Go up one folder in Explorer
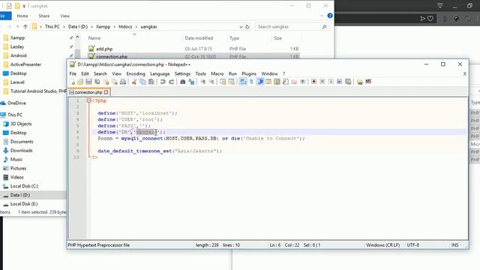The width and height of the screenshot is (480, 270). (25, 27)
